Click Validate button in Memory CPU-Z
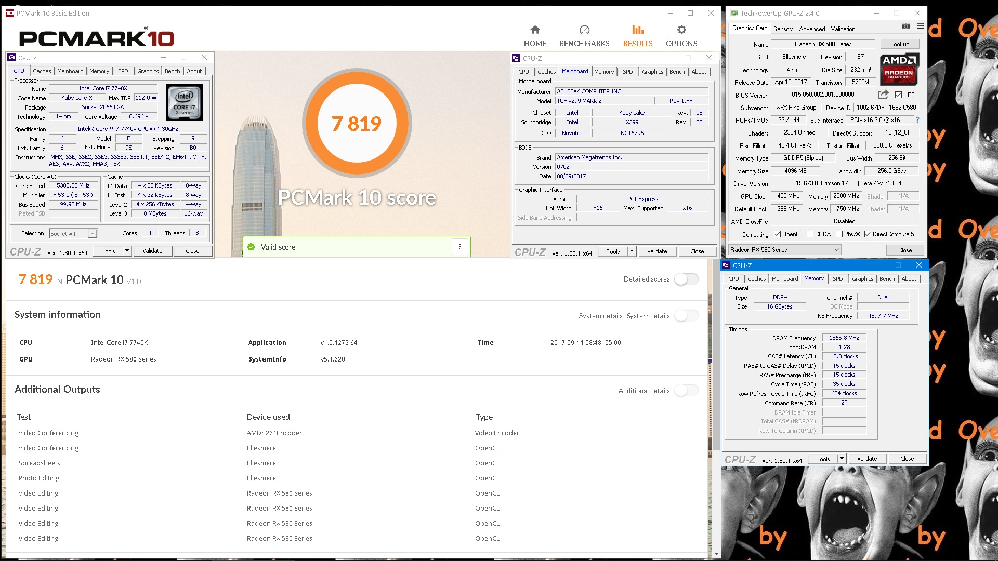This screenshot has height=561, width=998. [x=866, y=459]
